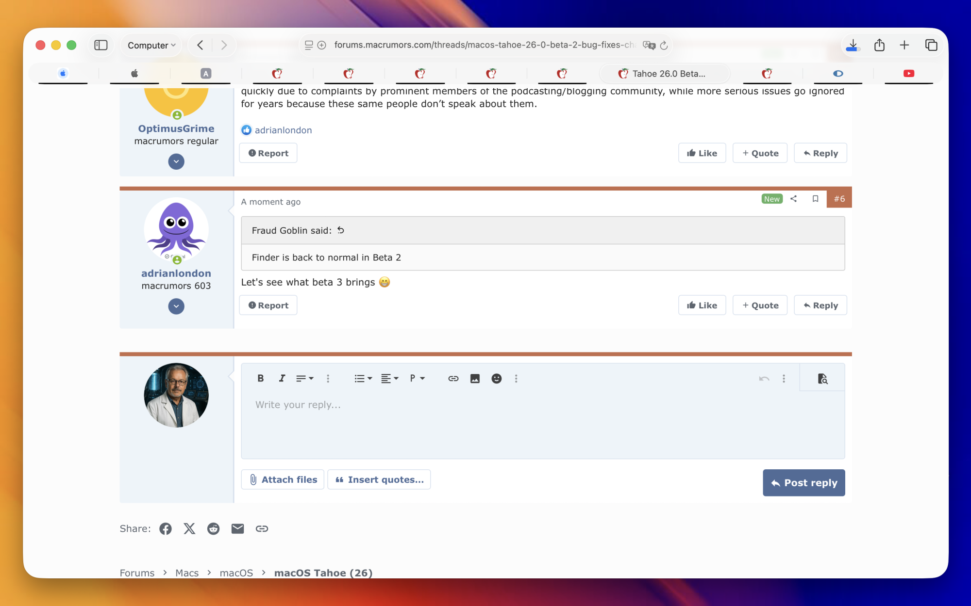This screenshot has width=971, height=606.
Task: Insert link using editor link icon
Action: point(453,378)
